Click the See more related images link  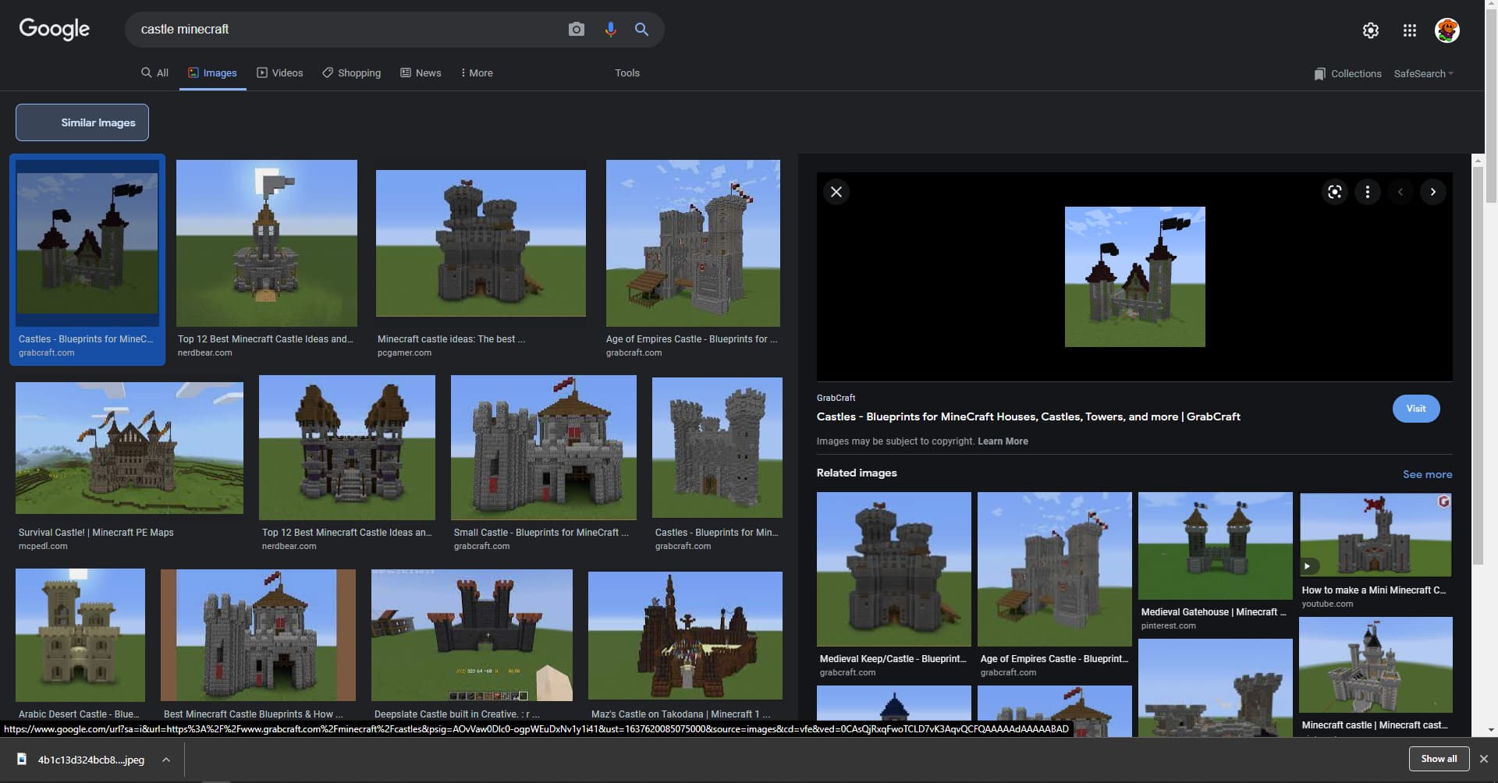tap(1427, 474)
